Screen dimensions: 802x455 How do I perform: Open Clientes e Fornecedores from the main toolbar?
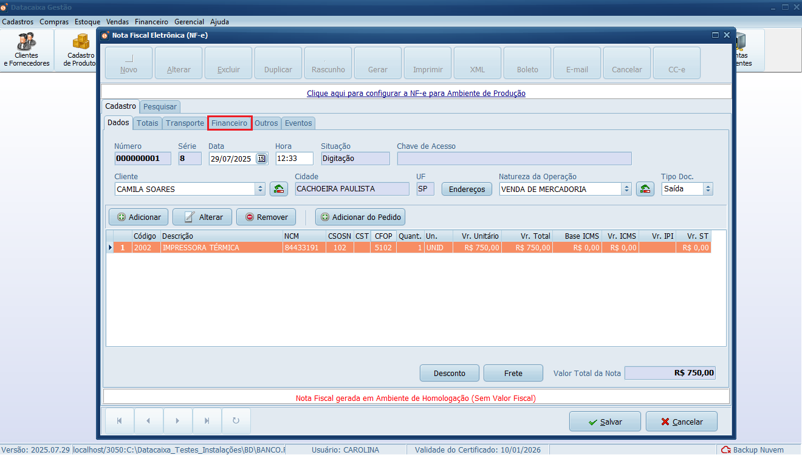[x=27, y=50]
